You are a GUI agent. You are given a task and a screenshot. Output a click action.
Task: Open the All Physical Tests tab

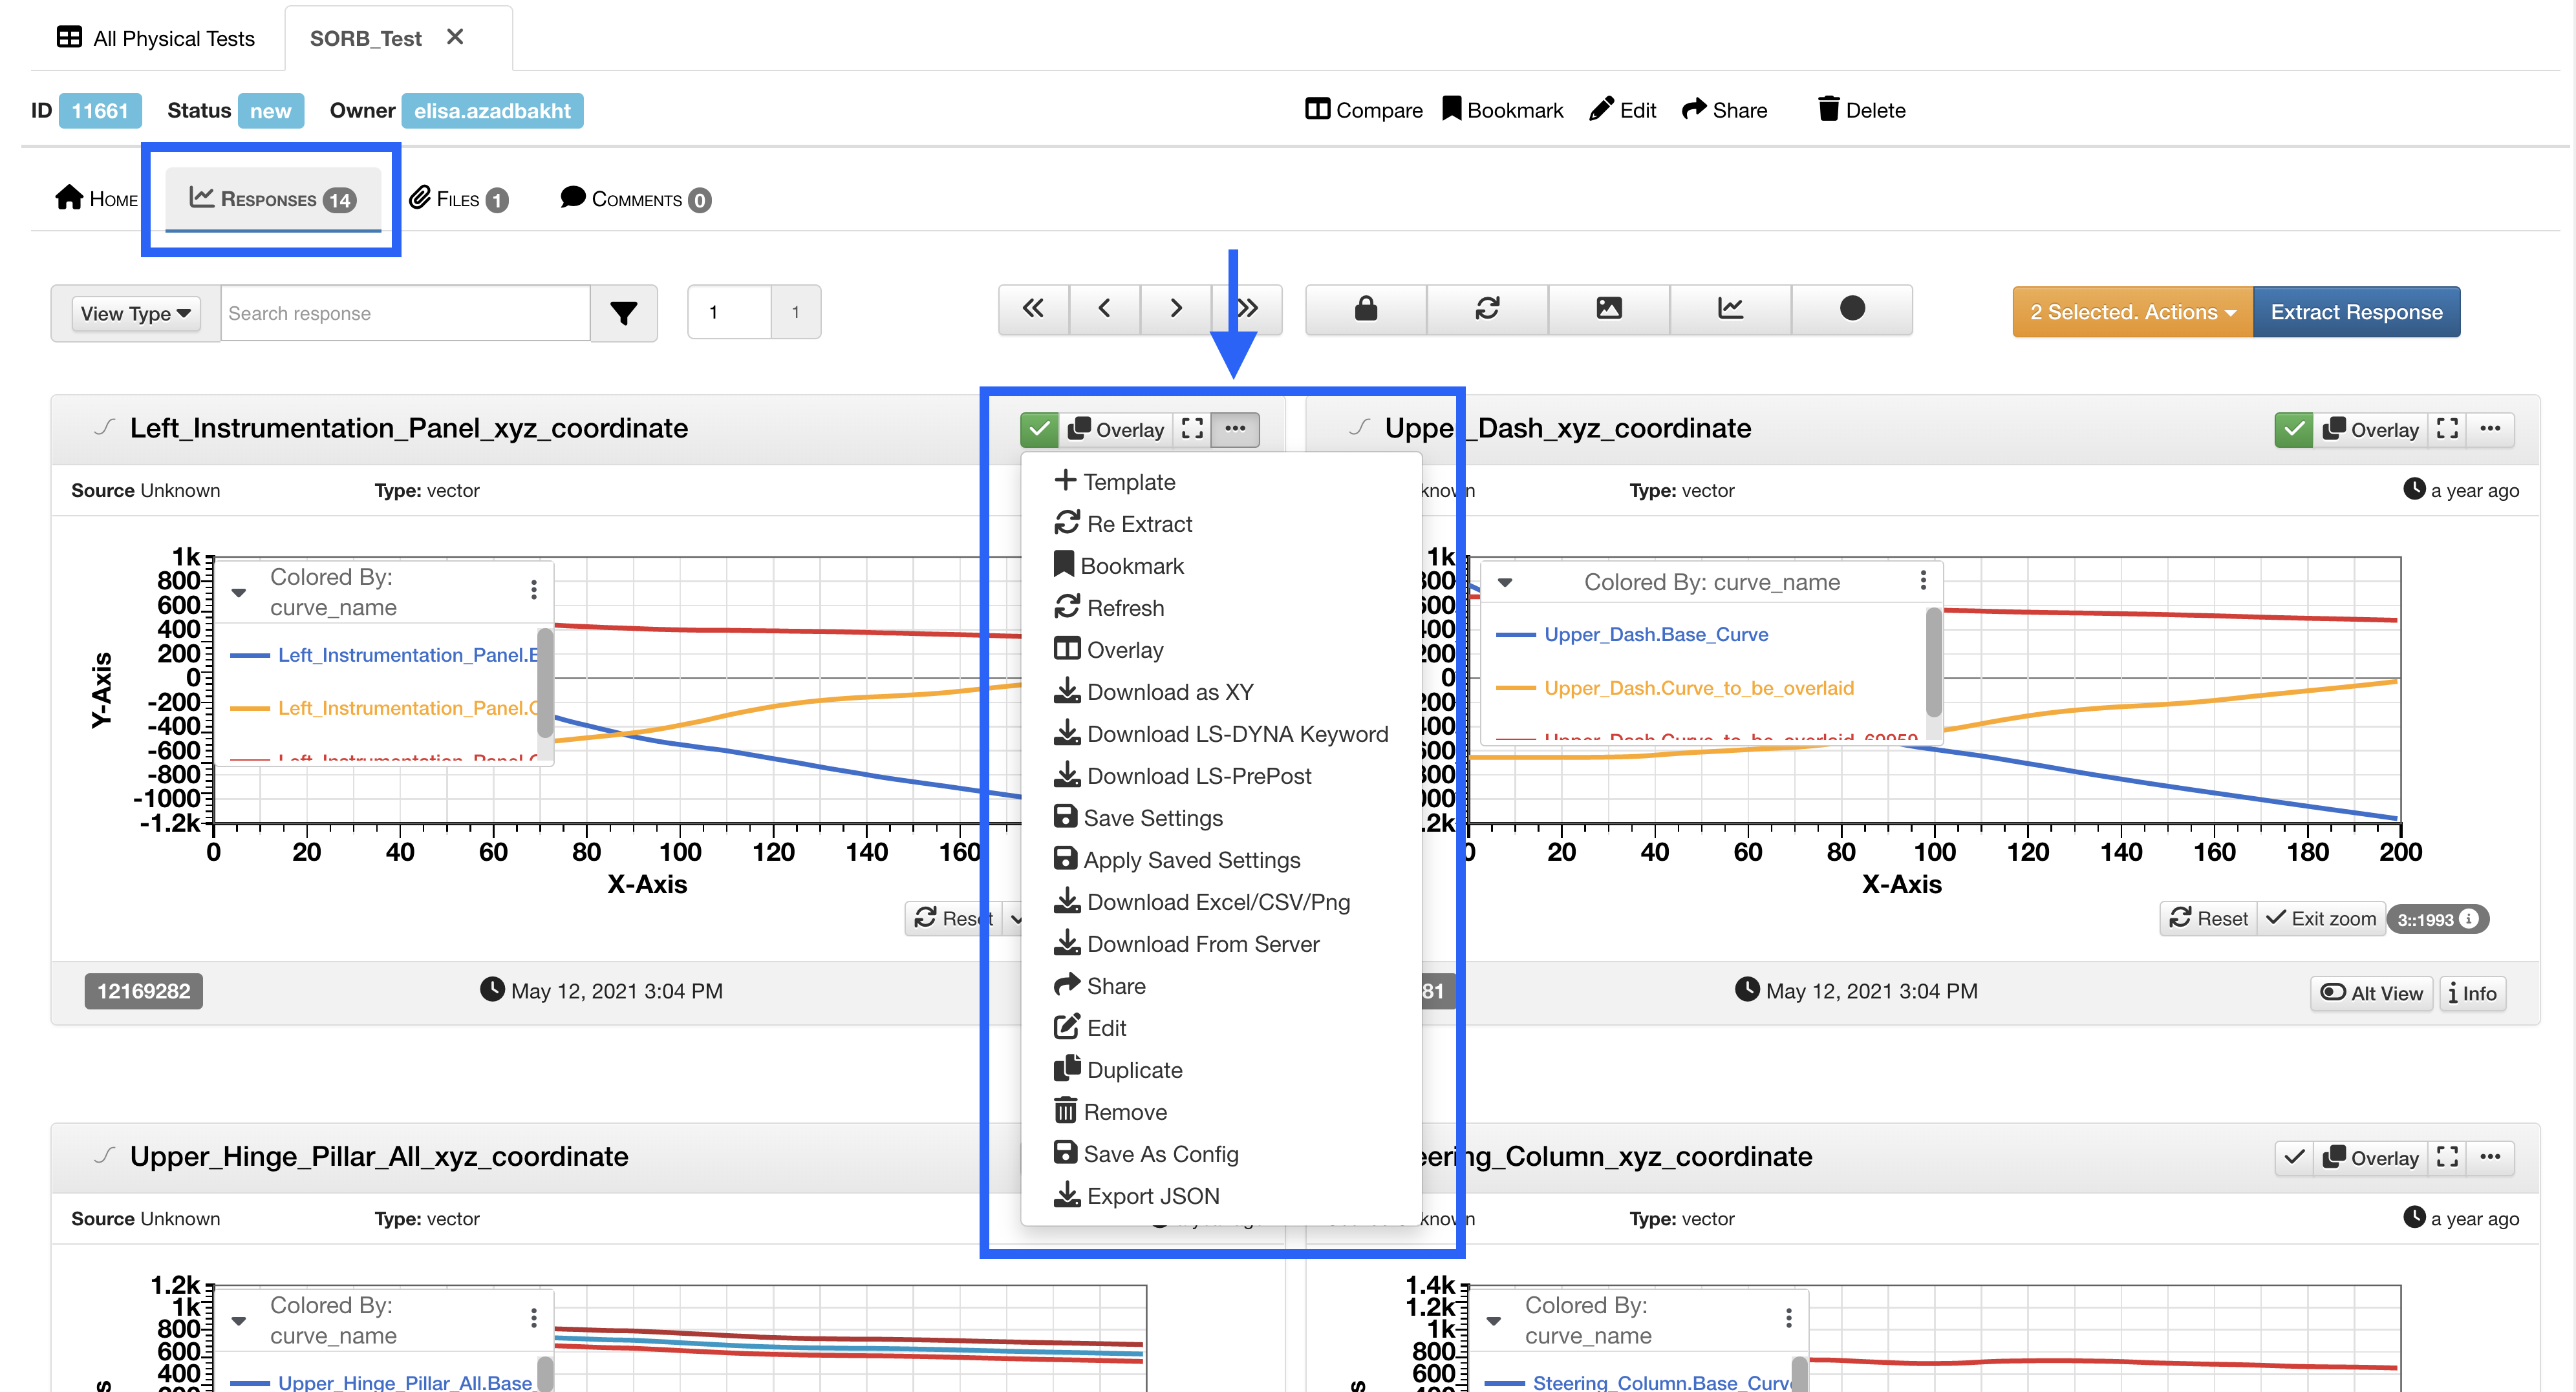coord(156,38)
